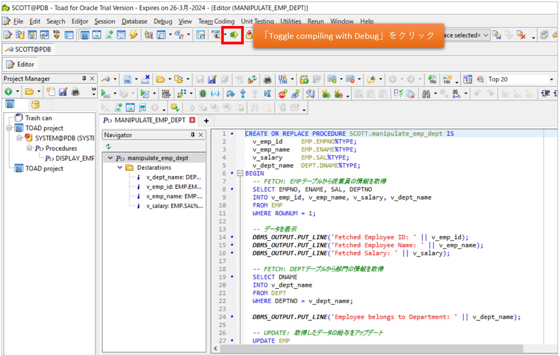Open Find using the binoculars icon
The image size is (560, 356).
click(x=426, y=93)
